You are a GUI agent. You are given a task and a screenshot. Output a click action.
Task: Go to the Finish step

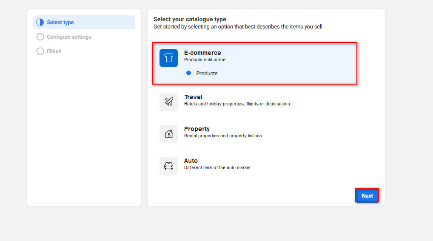pos(54,51)
